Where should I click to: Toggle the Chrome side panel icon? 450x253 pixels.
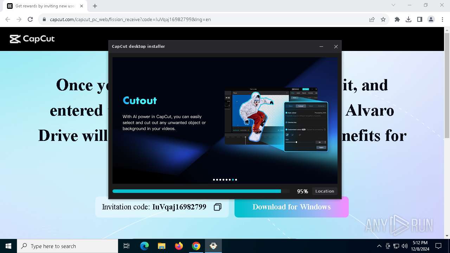tap(420, 19)
